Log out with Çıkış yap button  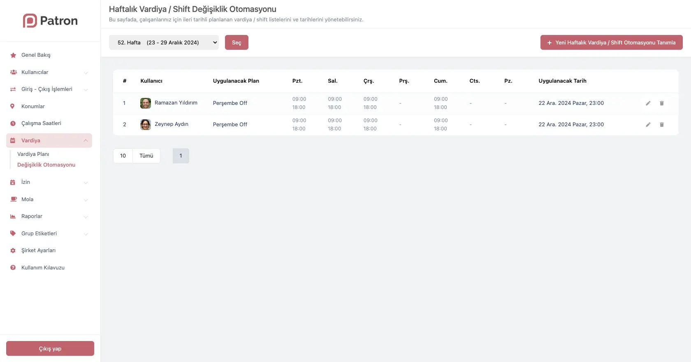pos(50,348)
